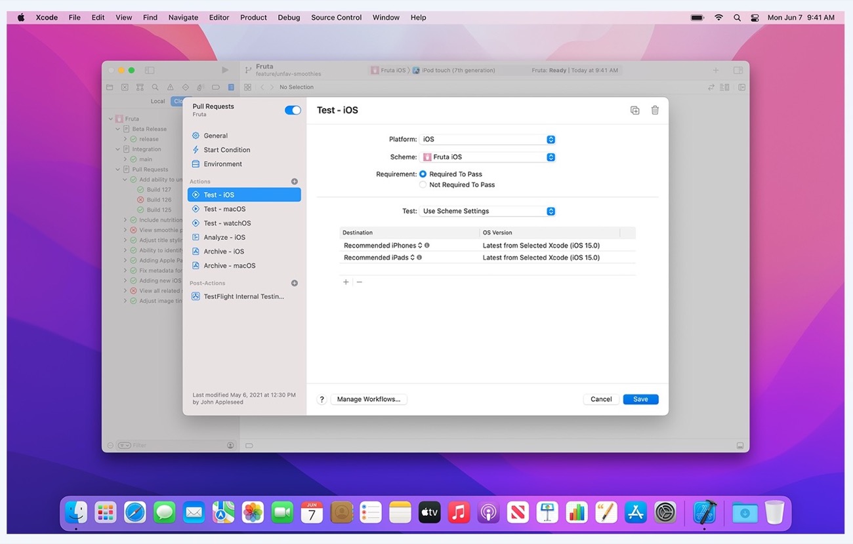Click the Save button
Viewport: 853px width, 544px height.
coord(640,399)
